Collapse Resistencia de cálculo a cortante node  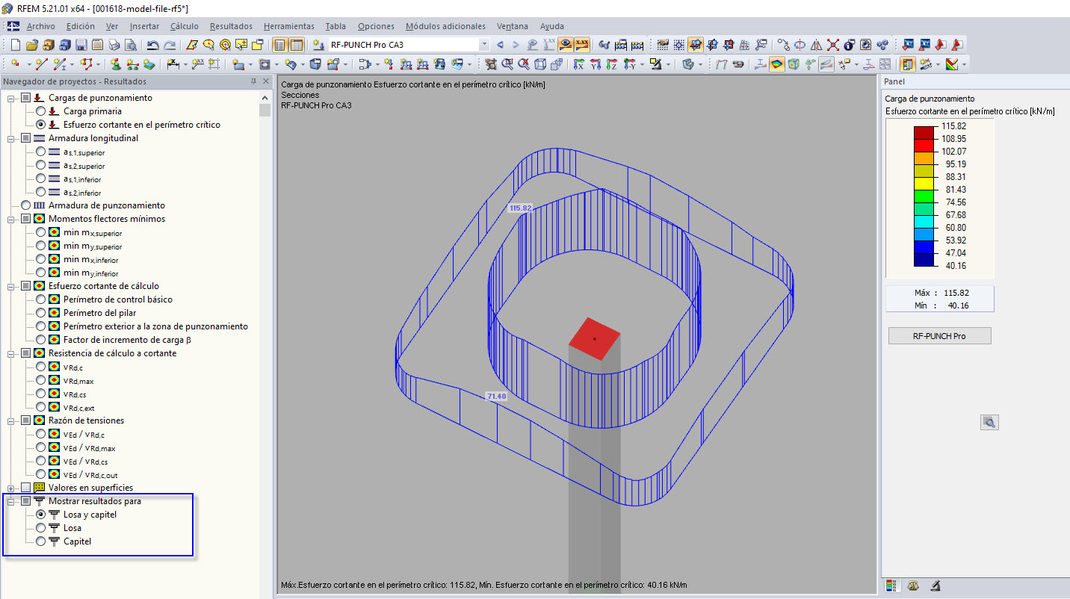[x=11, y=353]
